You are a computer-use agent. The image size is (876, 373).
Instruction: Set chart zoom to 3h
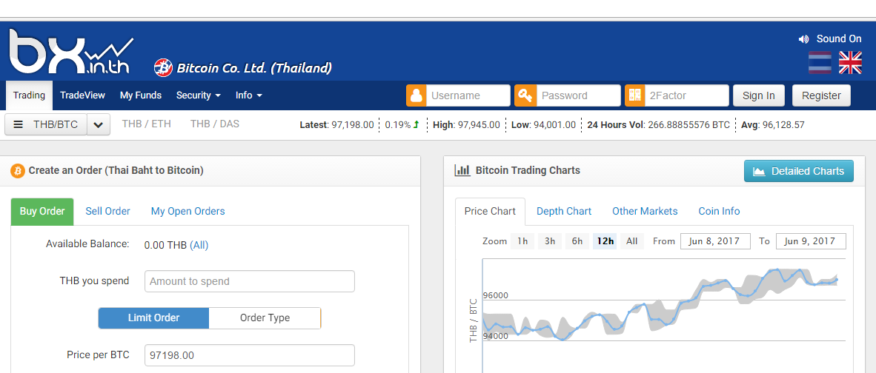coord(550,241)
